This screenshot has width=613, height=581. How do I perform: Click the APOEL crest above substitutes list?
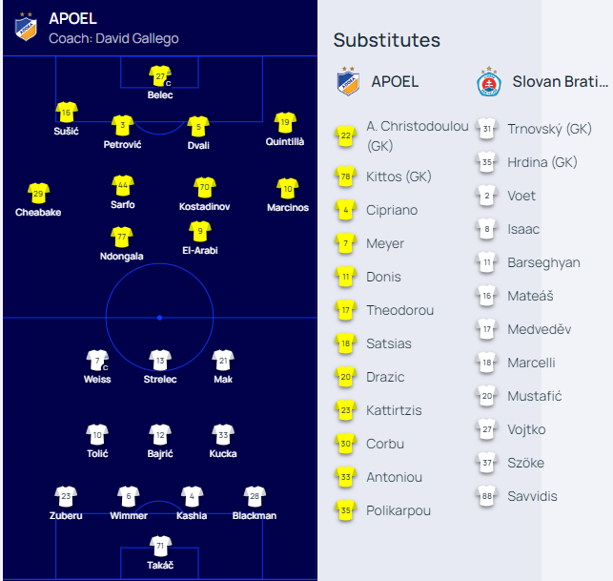point(348,81)
